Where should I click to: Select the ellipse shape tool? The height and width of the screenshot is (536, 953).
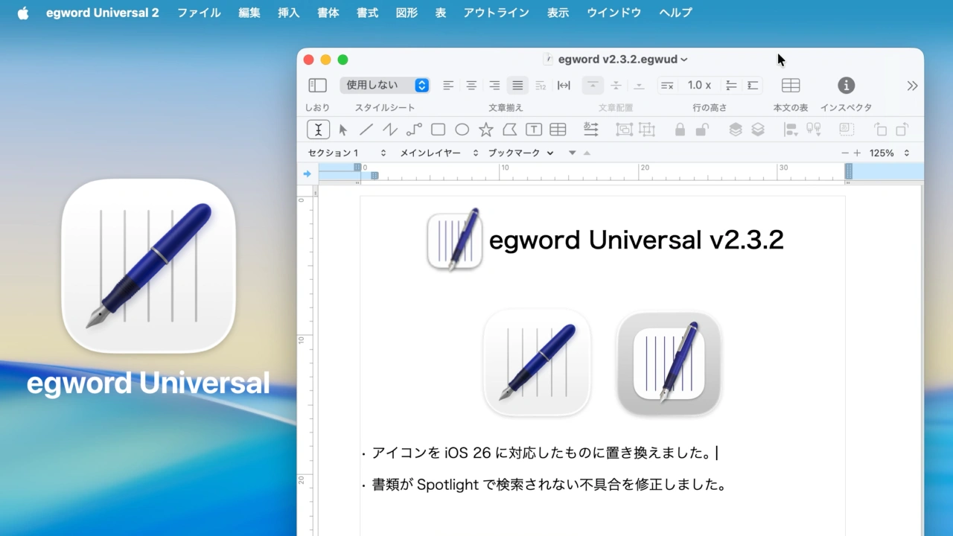click(462, 130)
